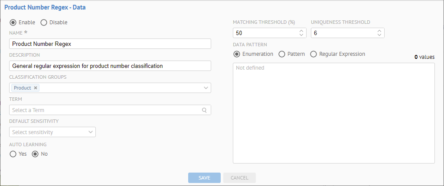Remove the Product tag from classification groups
This screenshot has width=444, height=186.
[36, 88]
